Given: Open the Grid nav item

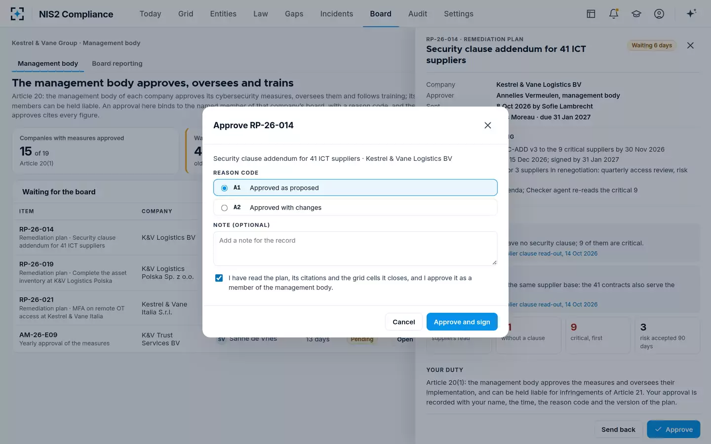Looking at the screenshot, I should (186, 14).
